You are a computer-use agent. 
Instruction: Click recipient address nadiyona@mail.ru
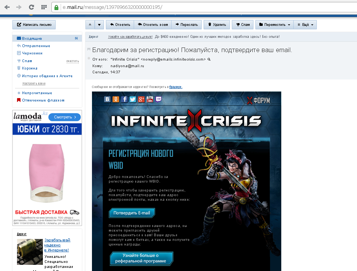coord(127,66)
